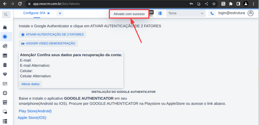
Task: Click ATIVAR AUTENTICAÇÃO DE 2 FATORES button
Action: (x=53, y=35)
